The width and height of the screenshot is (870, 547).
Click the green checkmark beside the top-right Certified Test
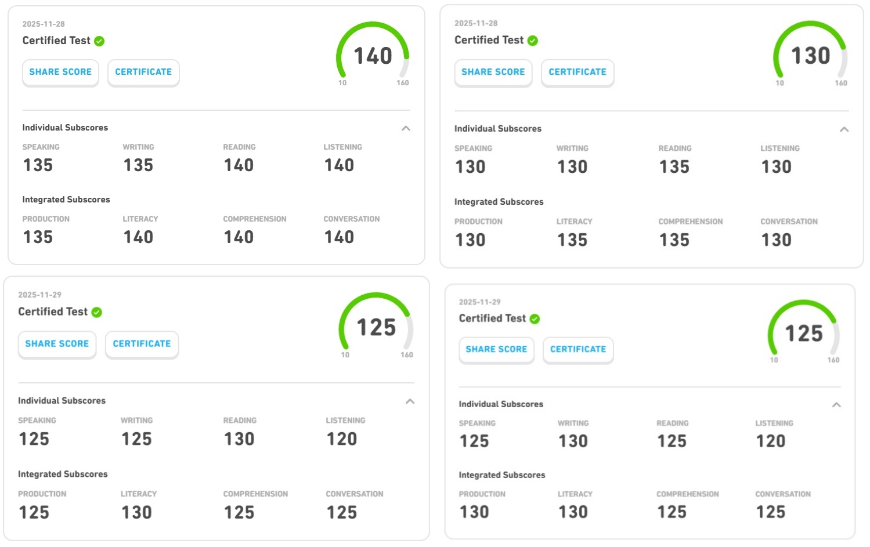coord(532,40)
